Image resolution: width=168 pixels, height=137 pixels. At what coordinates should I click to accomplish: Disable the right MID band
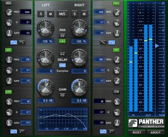116,50
